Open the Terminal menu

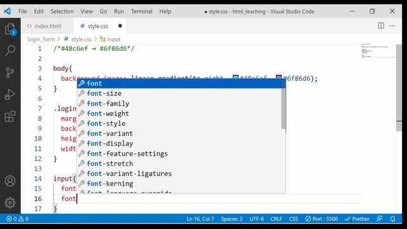(x=141, y=11)
